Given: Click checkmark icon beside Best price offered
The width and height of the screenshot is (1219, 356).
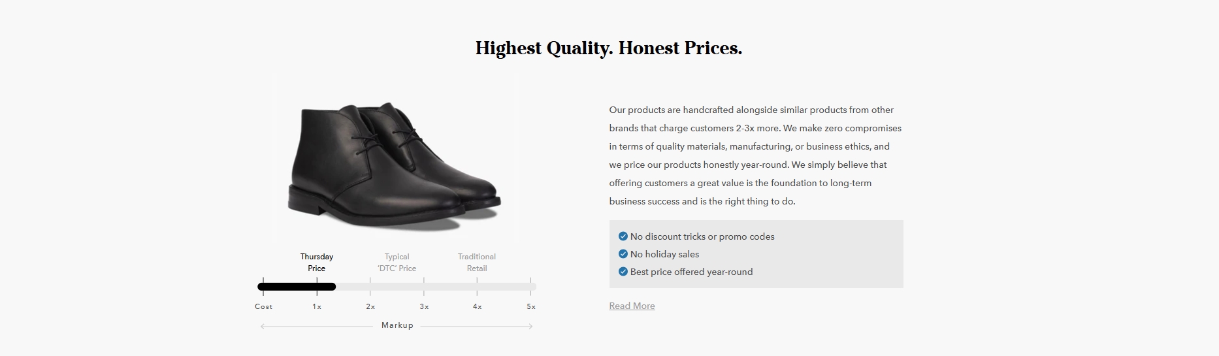Looking at the screenshot, I should pyautogui.click(x=623, y=272).
